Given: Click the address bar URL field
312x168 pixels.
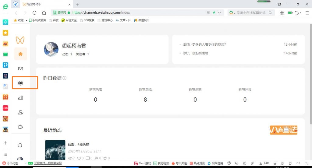Looking at the screenshot, I should point(137,13).
